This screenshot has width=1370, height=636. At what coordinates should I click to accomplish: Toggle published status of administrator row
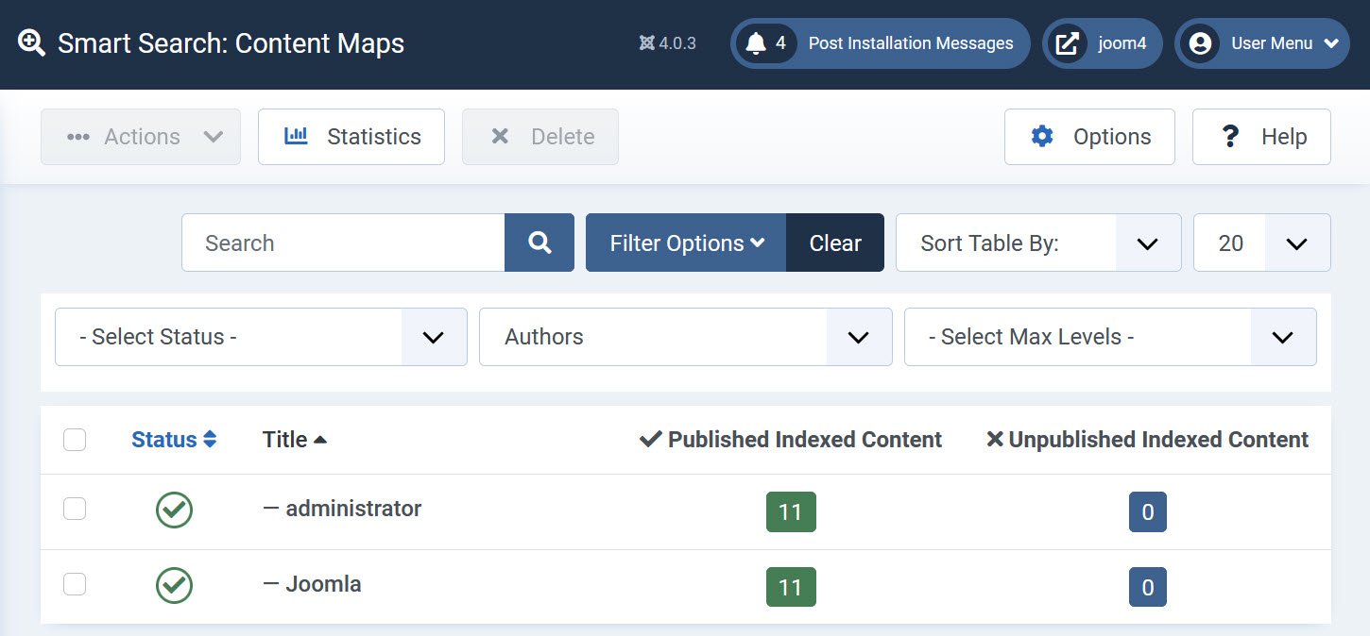point(174,510)
